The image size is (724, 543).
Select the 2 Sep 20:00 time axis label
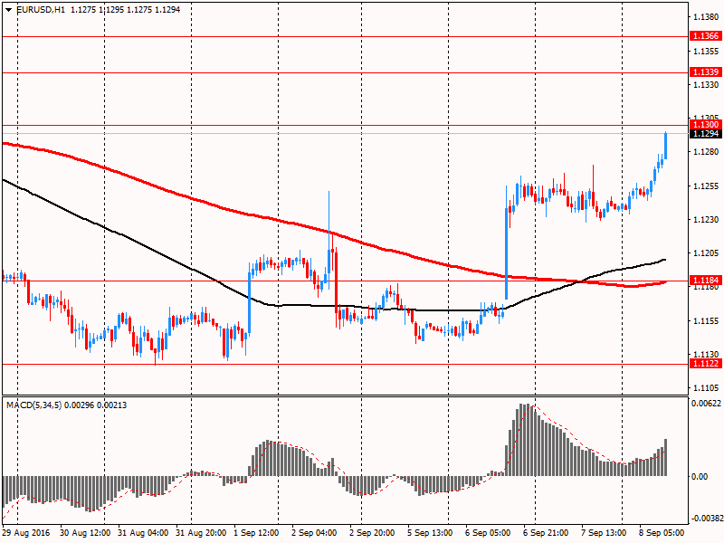pyautogui.click(x=372, y=533)
